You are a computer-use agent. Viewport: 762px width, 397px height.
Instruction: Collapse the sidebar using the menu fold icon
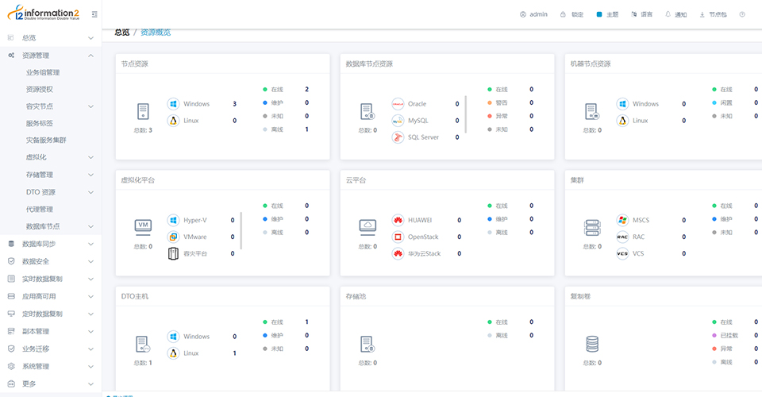point(94,14)
